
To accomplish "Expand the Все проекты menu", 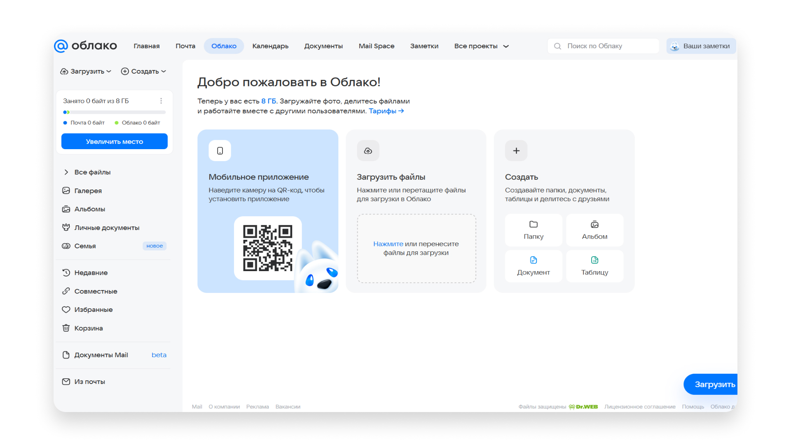I will pos(482,46).
